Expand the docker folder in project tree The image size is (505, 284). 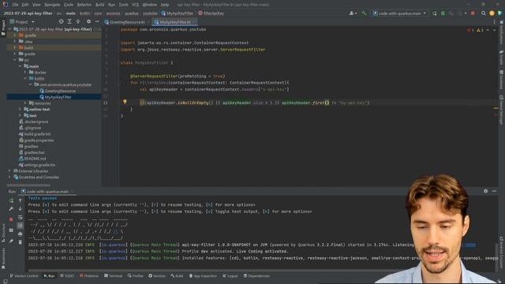[25, 72]
